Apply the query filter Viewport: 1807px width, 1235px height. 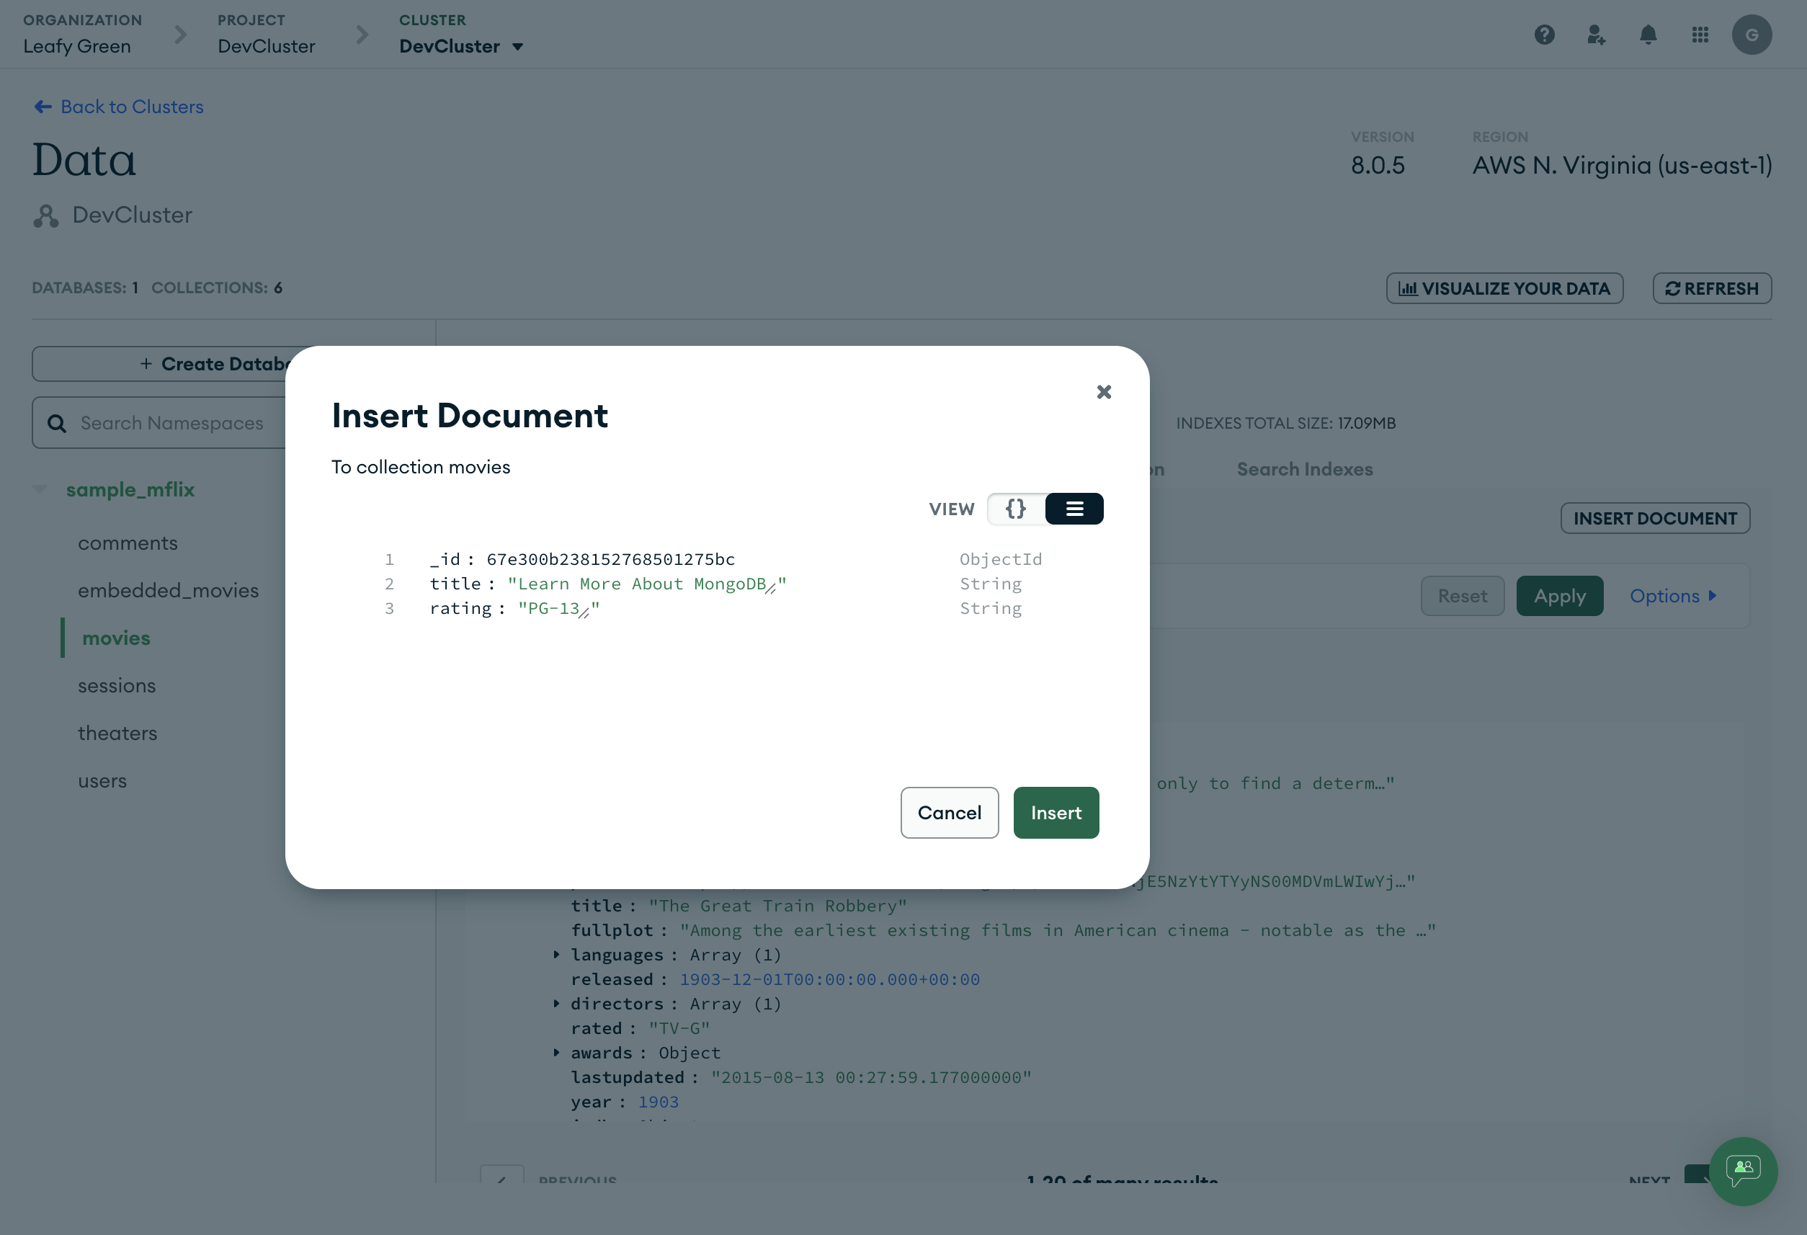1559,597
